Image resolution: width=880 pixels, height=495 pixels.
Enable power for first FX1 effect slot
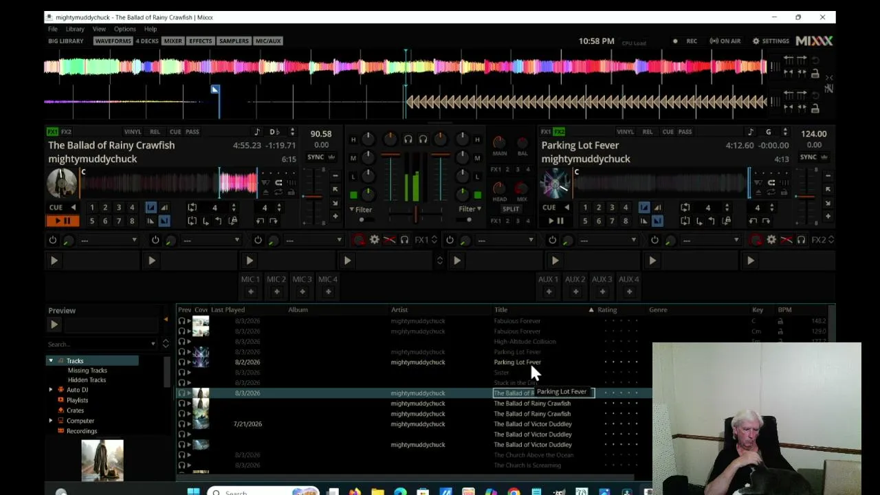[x=52, y=240]
